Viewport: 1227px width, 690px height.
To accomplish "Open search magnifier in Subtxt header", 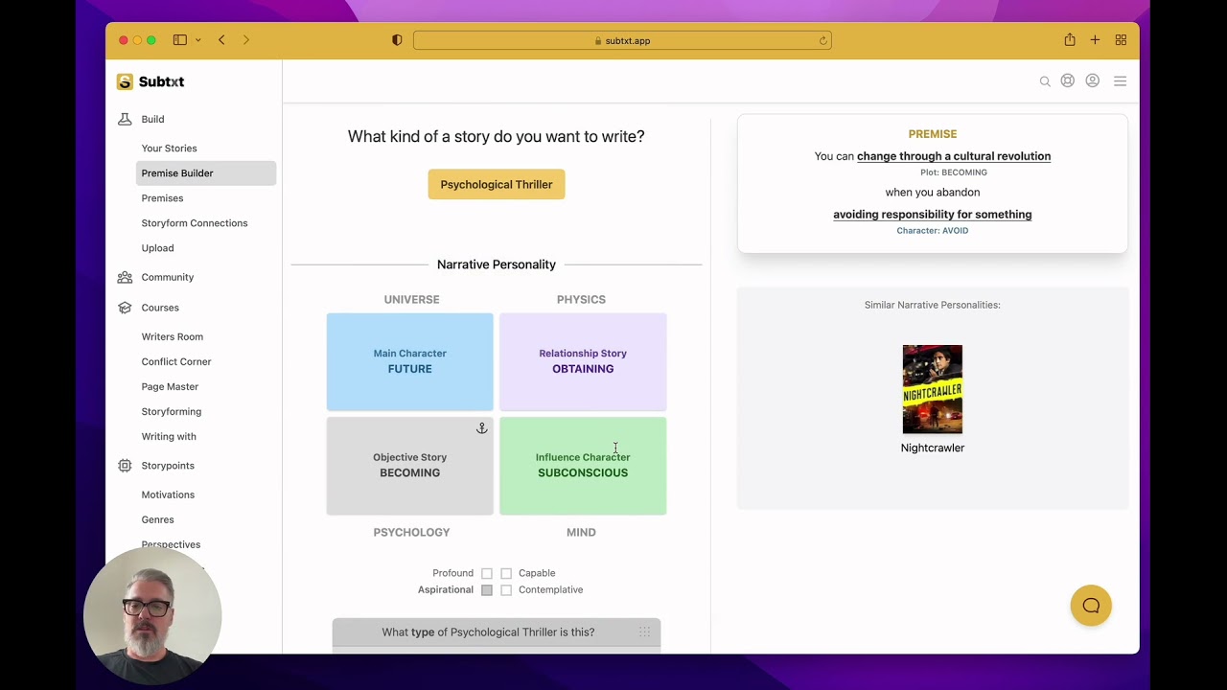I will 1045,81.
